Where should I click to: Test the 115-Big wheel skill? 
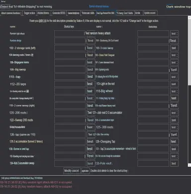[x=174, y=91]
